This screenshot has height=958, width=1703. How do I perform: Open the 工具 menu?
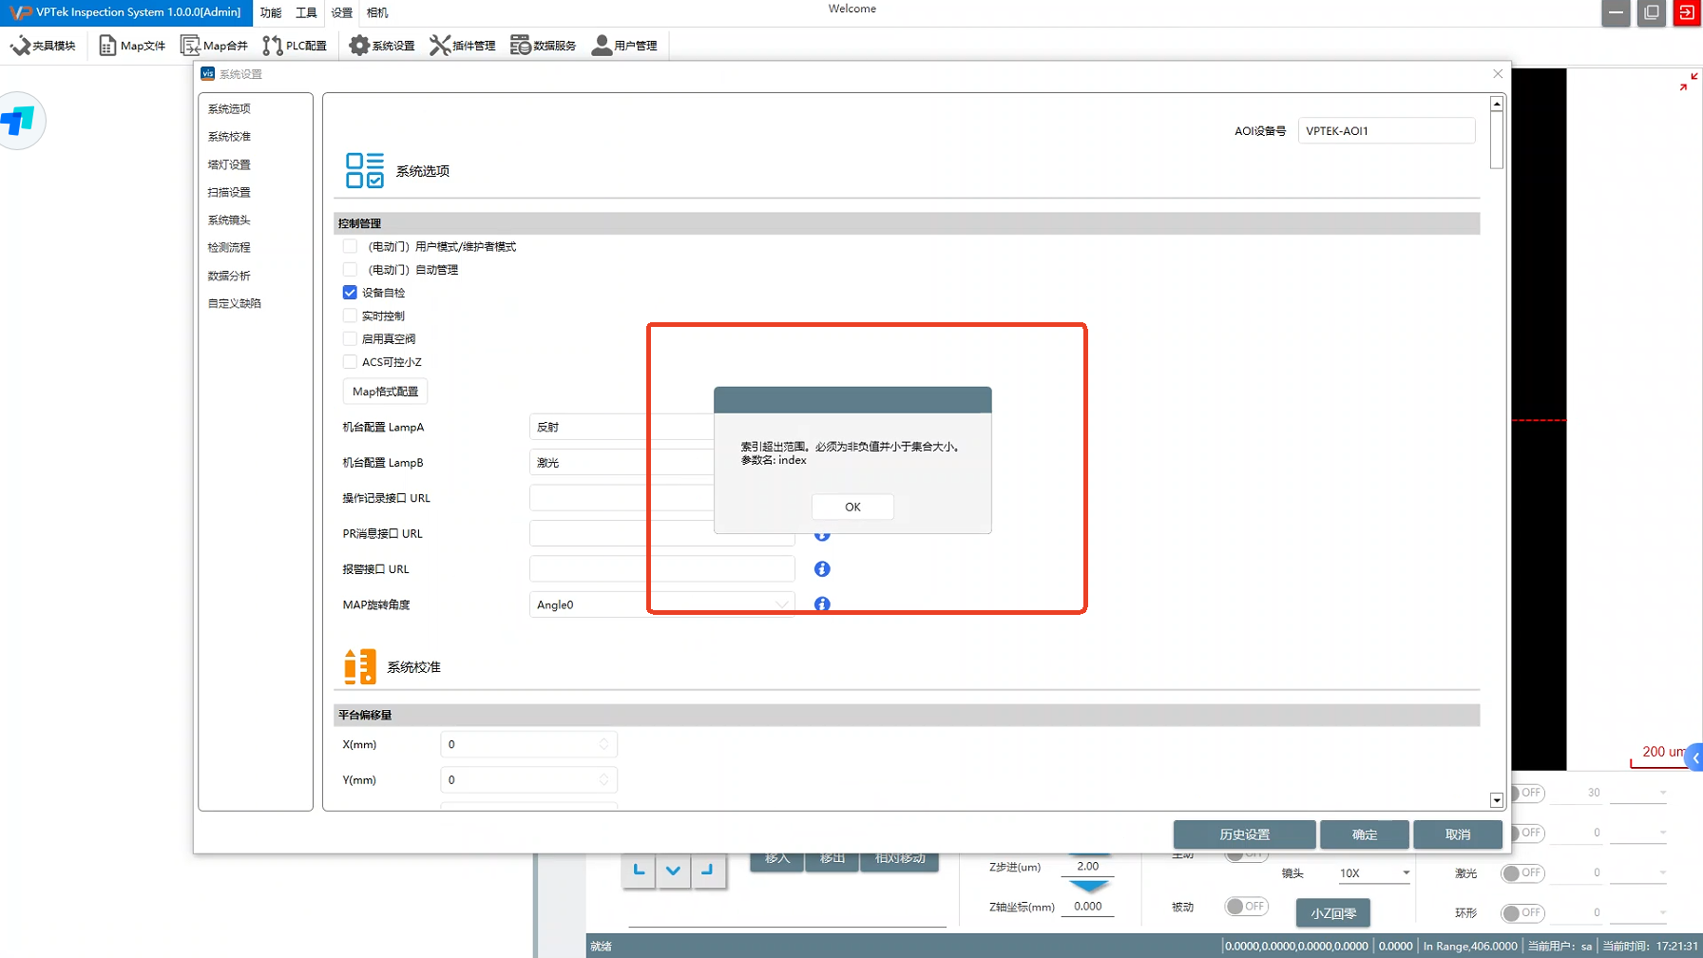[306, 13]
